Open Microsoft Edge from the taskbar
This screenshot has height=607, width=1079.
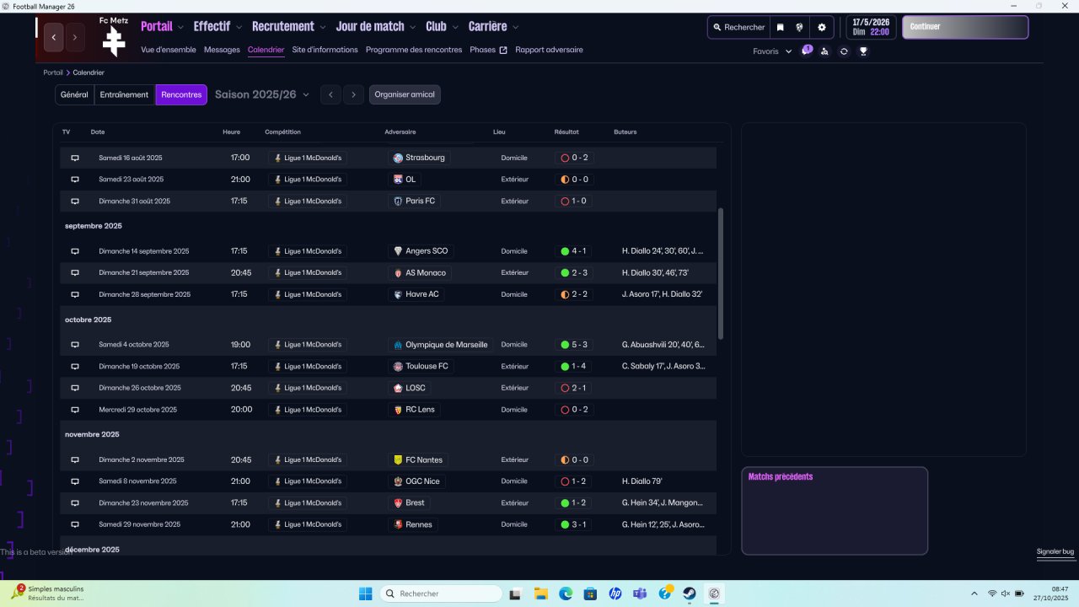pyautogui.click(x=566, y=594)
